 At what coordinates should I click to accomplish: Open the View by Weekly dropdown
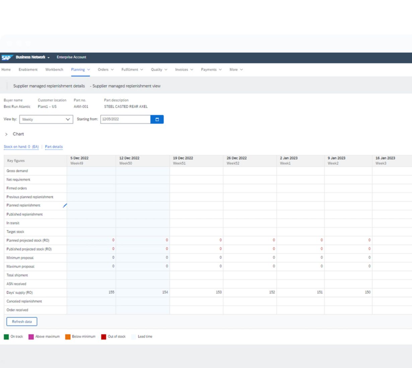(46, 119)
